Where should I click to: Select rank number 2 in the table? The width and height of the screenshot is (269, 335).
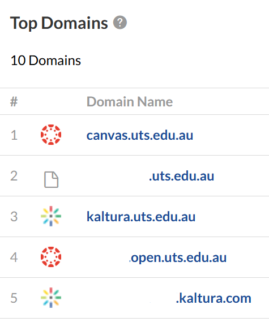tap(14, 176)
